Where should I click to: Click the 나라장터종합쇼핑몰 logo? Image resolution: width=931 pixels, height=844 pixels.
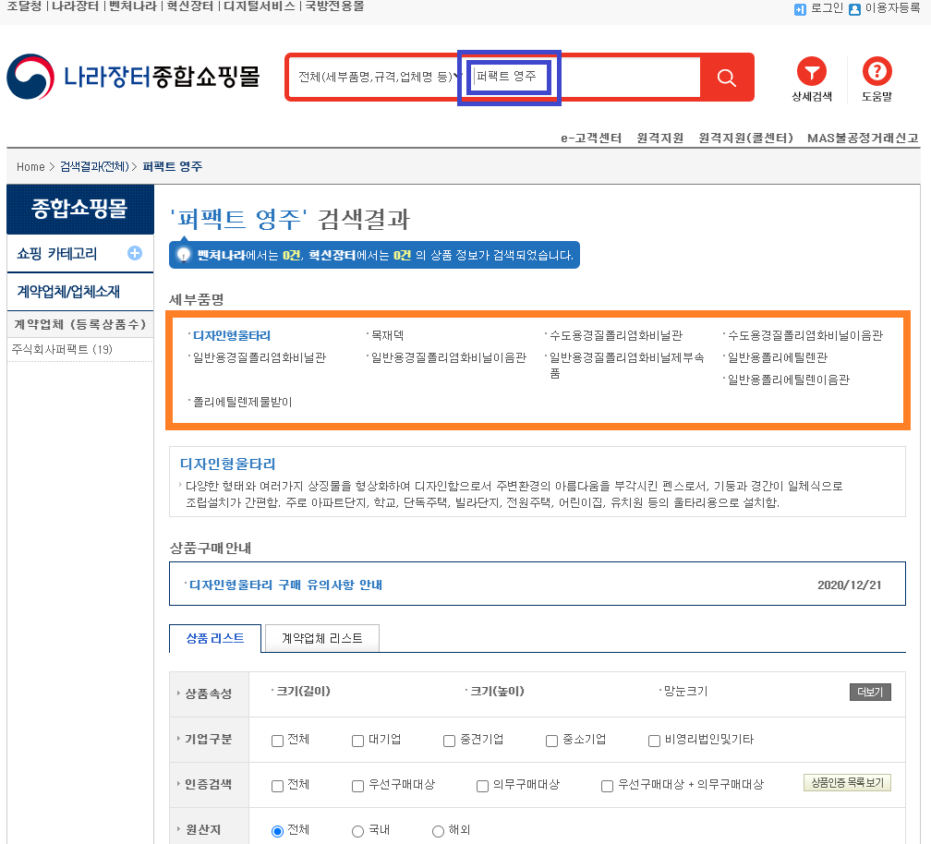[134, 77]
